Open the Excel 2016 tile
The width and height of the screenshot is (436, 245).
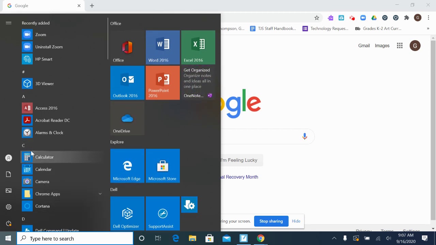coord(198,47)
